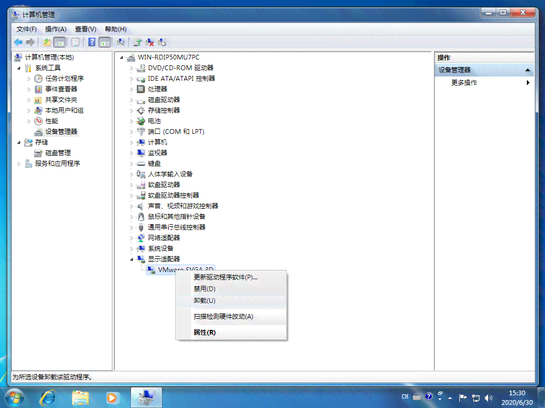
Task: Expand the 磁盘驱动器 node
Action: point(132,100)
